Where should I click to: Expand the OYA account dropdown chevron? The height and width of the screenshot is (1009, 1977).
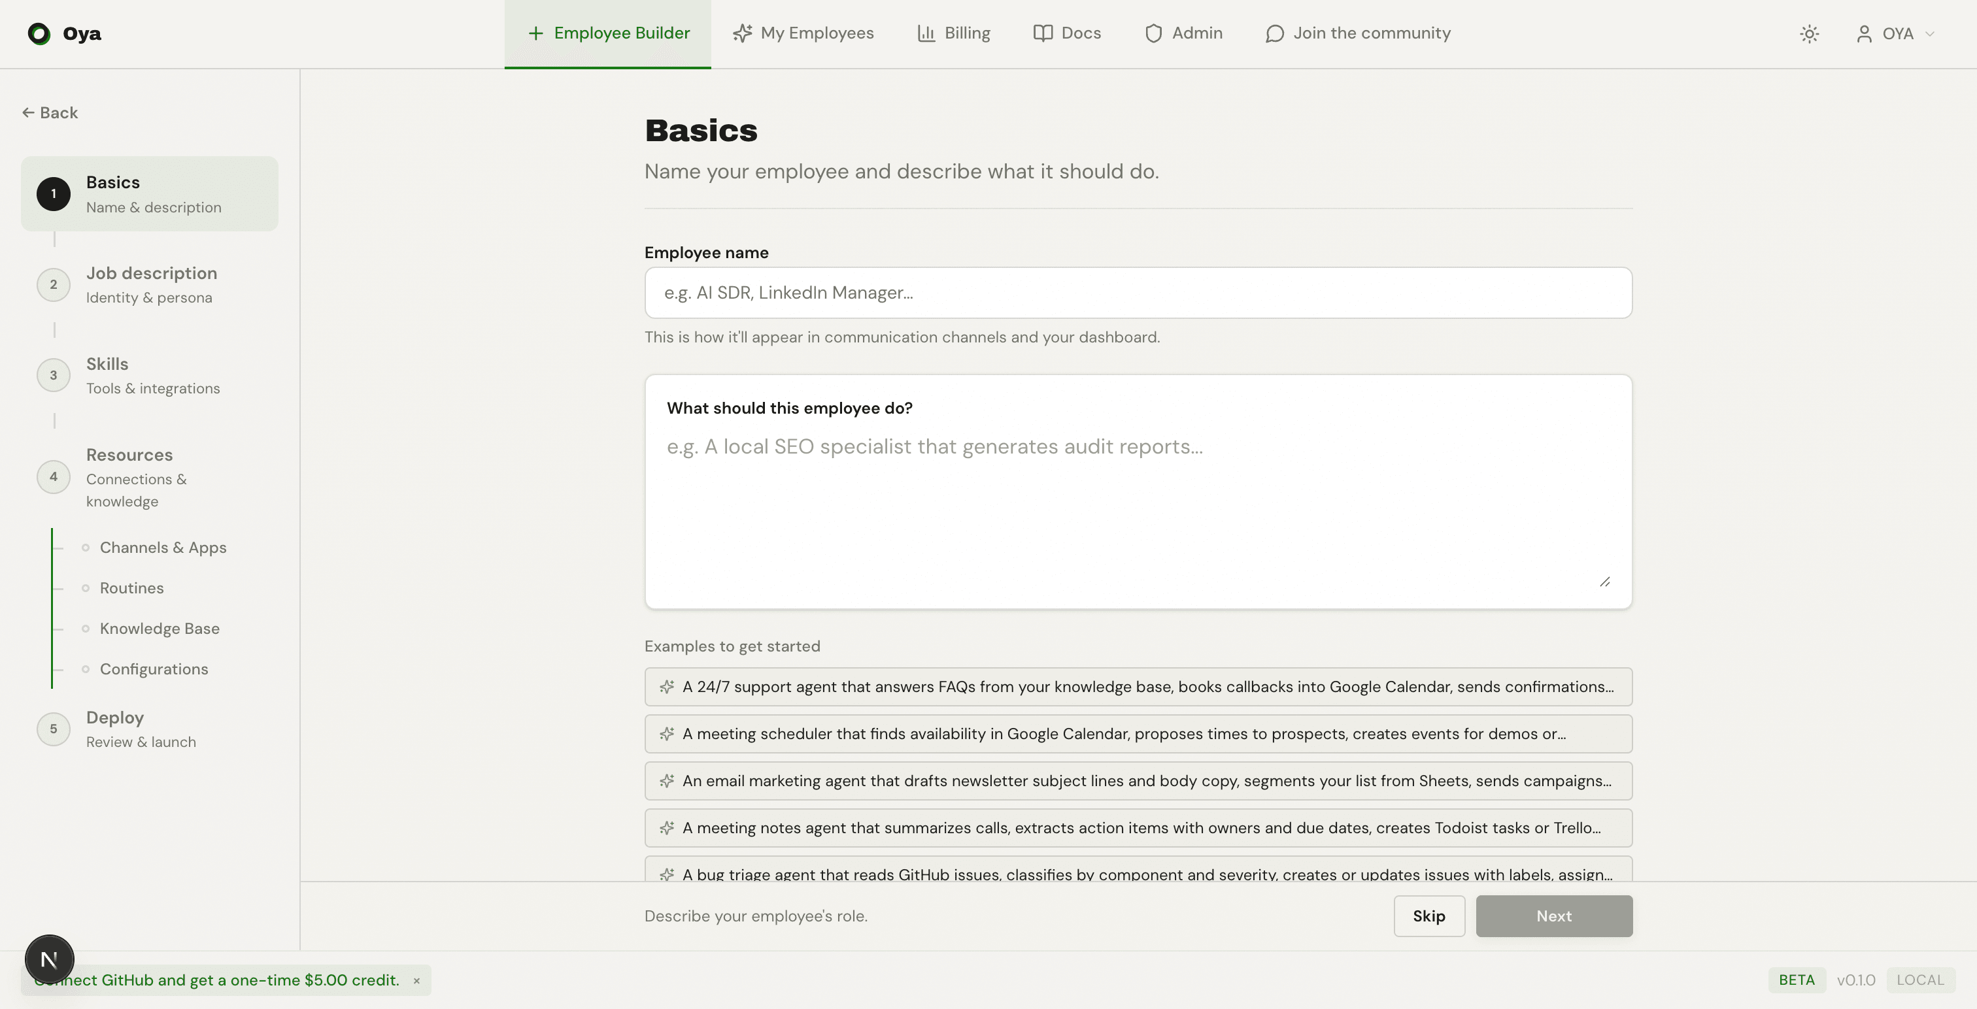tap(1931, 34)
